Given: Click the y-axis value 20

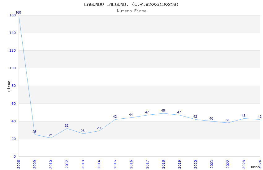Looking at the screenshot, I should pyautogui.click(x=14, y=139).
